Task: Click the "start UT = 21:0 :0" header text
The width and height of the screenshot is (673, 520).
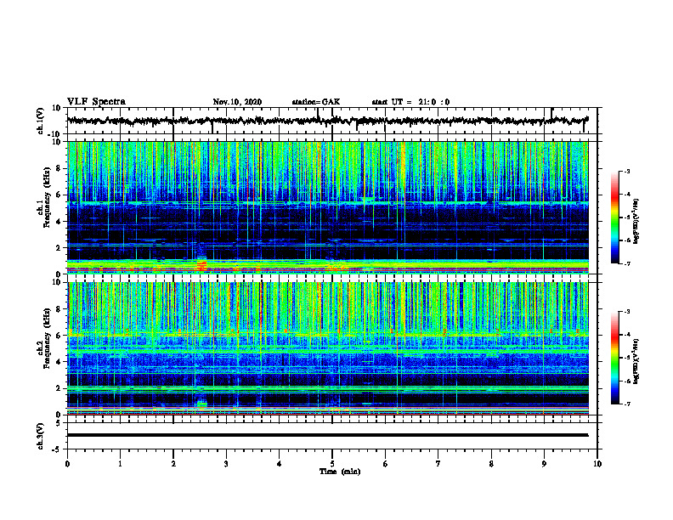Action: click(x=410, y=102)
